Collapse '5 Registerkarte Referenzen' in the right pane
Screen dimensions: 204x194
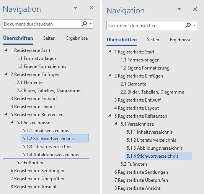tap(109, 116)
